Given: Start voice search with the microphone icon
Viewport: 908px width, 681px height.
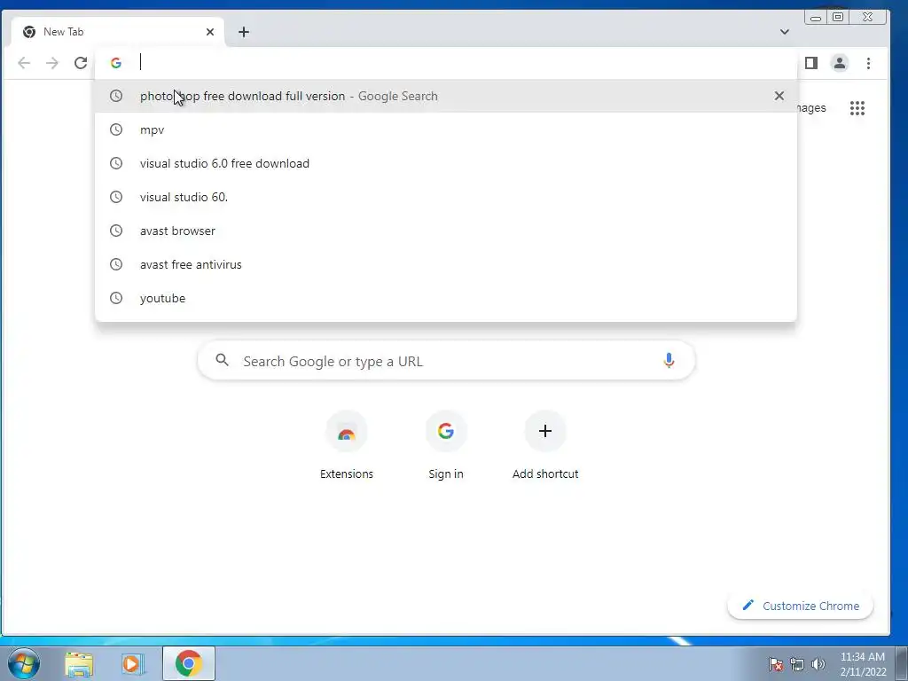Looking at the screenshot, I should 669,361.
